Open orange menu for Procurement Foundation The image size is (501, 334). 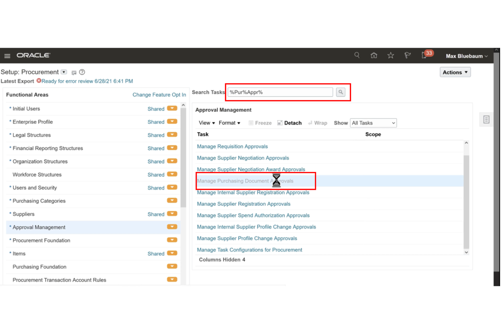pyautogui.click(x=172, y=240)
